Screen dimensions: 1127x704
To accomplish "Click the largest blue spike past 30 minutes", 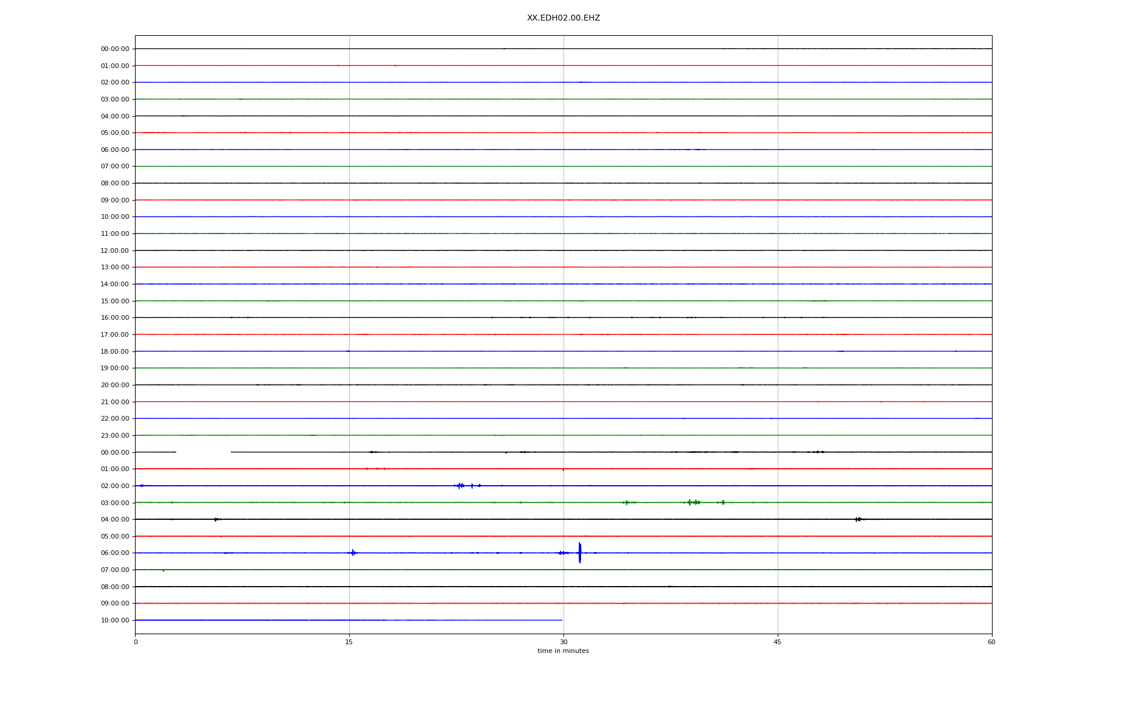I will (579, 553).
